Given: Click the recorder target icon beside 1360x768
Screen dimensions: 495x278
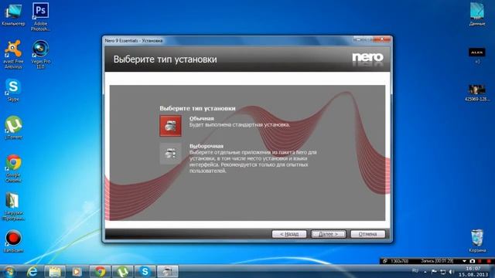Looking at the screenshot, I should 385,261.
